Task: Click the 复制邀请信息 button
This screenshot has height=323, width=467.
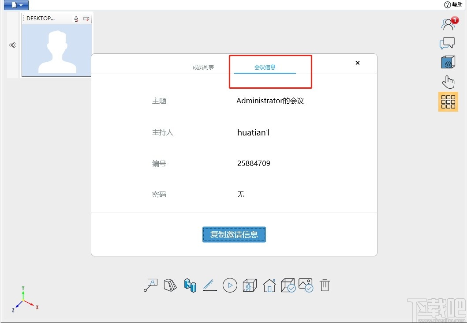Action: coord(234,234)
